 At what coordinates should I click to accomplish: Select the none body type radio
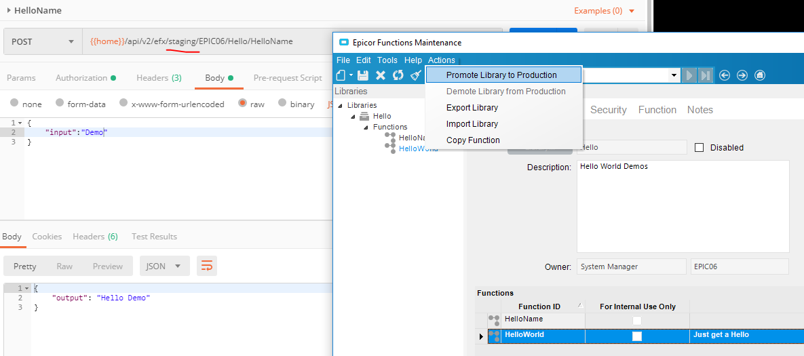click(x=14, y=103)
